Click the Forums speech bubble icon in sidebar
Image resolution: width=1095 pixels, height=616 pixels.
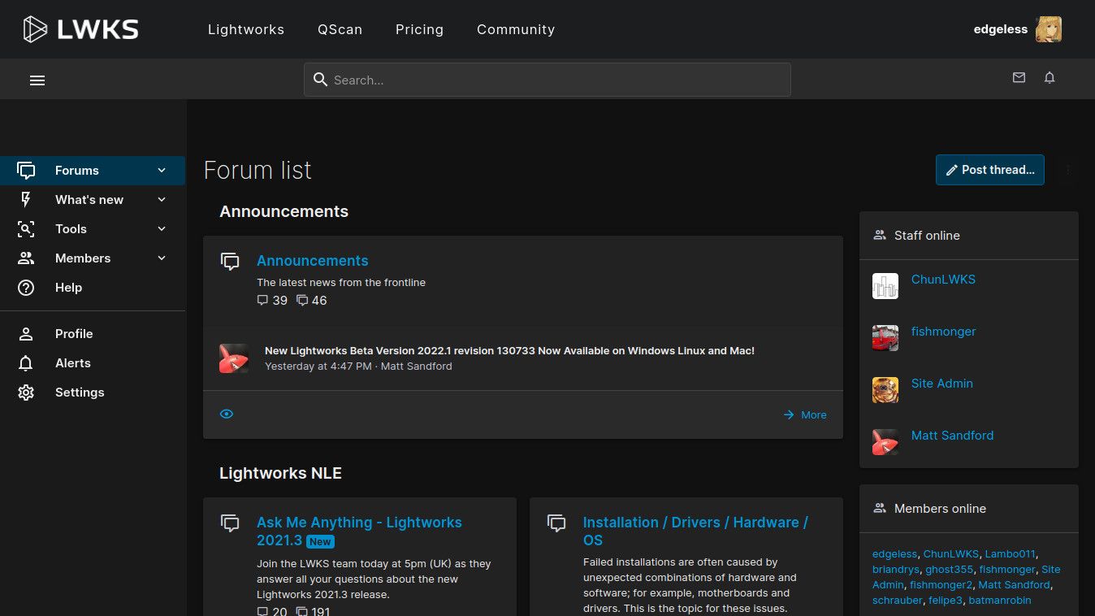[26, 171]
